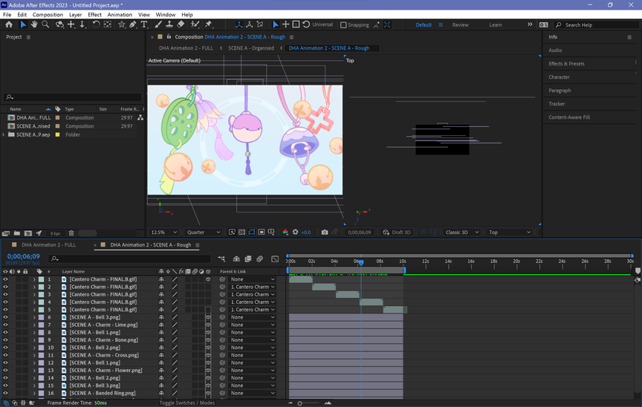
Task: Click the timeline zoom slider handle
Action: [299, 403]
